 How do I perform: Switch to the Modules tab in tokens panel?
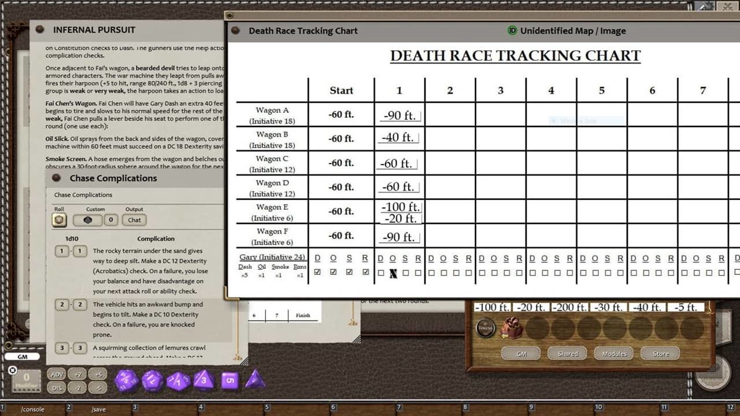tap(613, 354)
